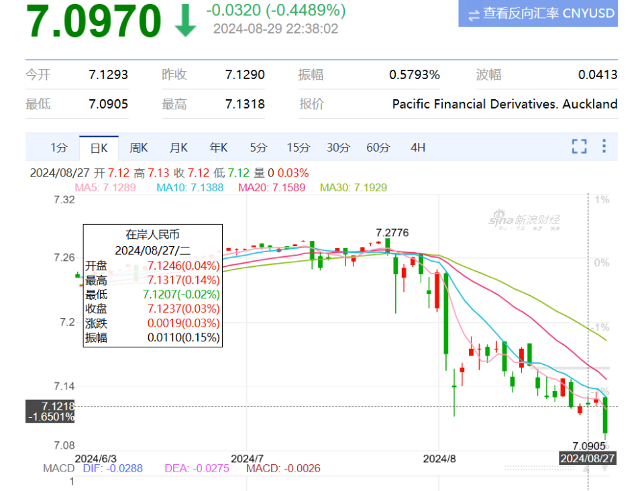Viewport: 644px width, 491px height.
Task: Click the green down arrow beside 7.0970
Action: pyautogui.click(x=185, y=21)
